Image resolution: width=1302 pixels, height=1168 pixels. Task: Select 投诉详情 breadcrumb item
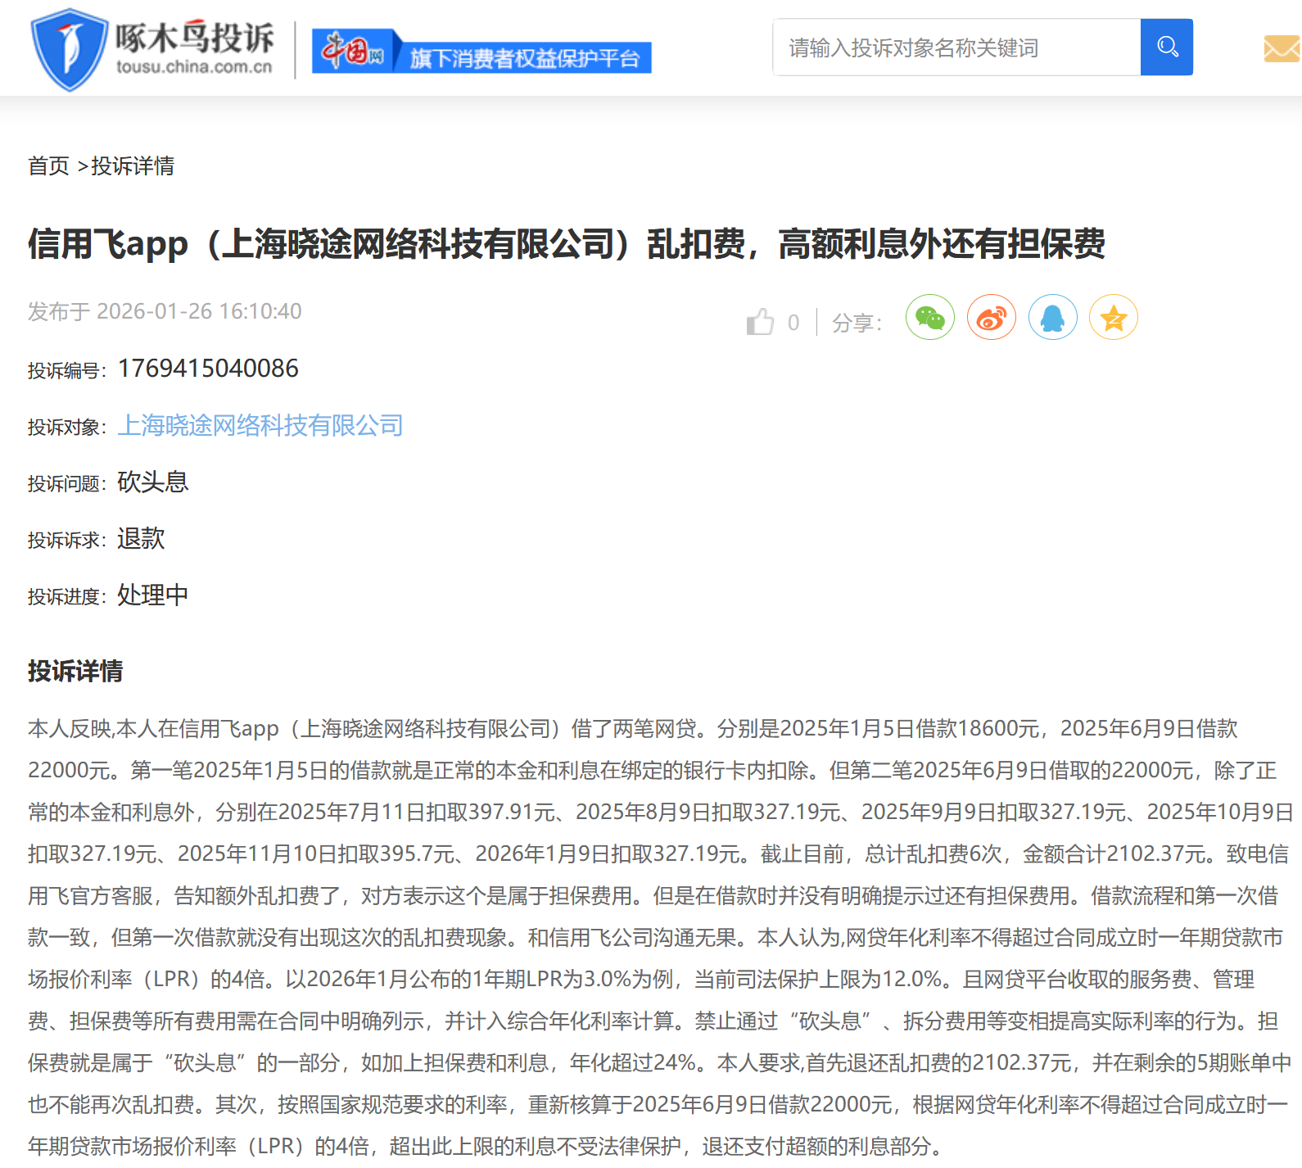(x=133, y=166)
